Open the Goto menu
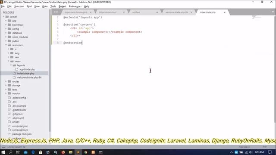The width and height of the screenshot is (276, 155). [45, 6]
